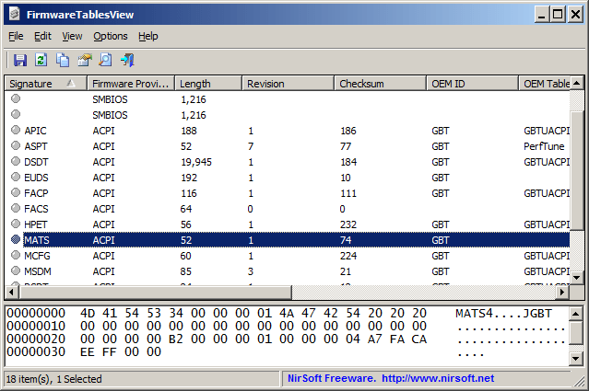The width and height of the screenshot is (589, 391).
Task: Open the Options menu
Action: click(x=110, y=36)
